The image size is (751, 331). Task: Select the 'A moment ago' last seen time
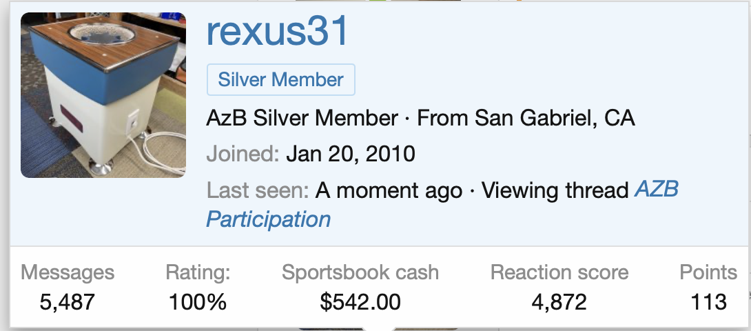(x=389, y=191)
